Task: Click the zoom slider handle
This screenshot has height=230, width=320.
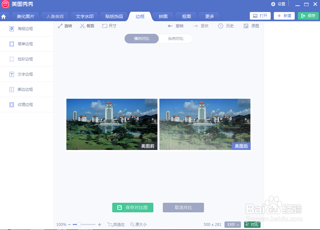Action: [x=79, y=225]
